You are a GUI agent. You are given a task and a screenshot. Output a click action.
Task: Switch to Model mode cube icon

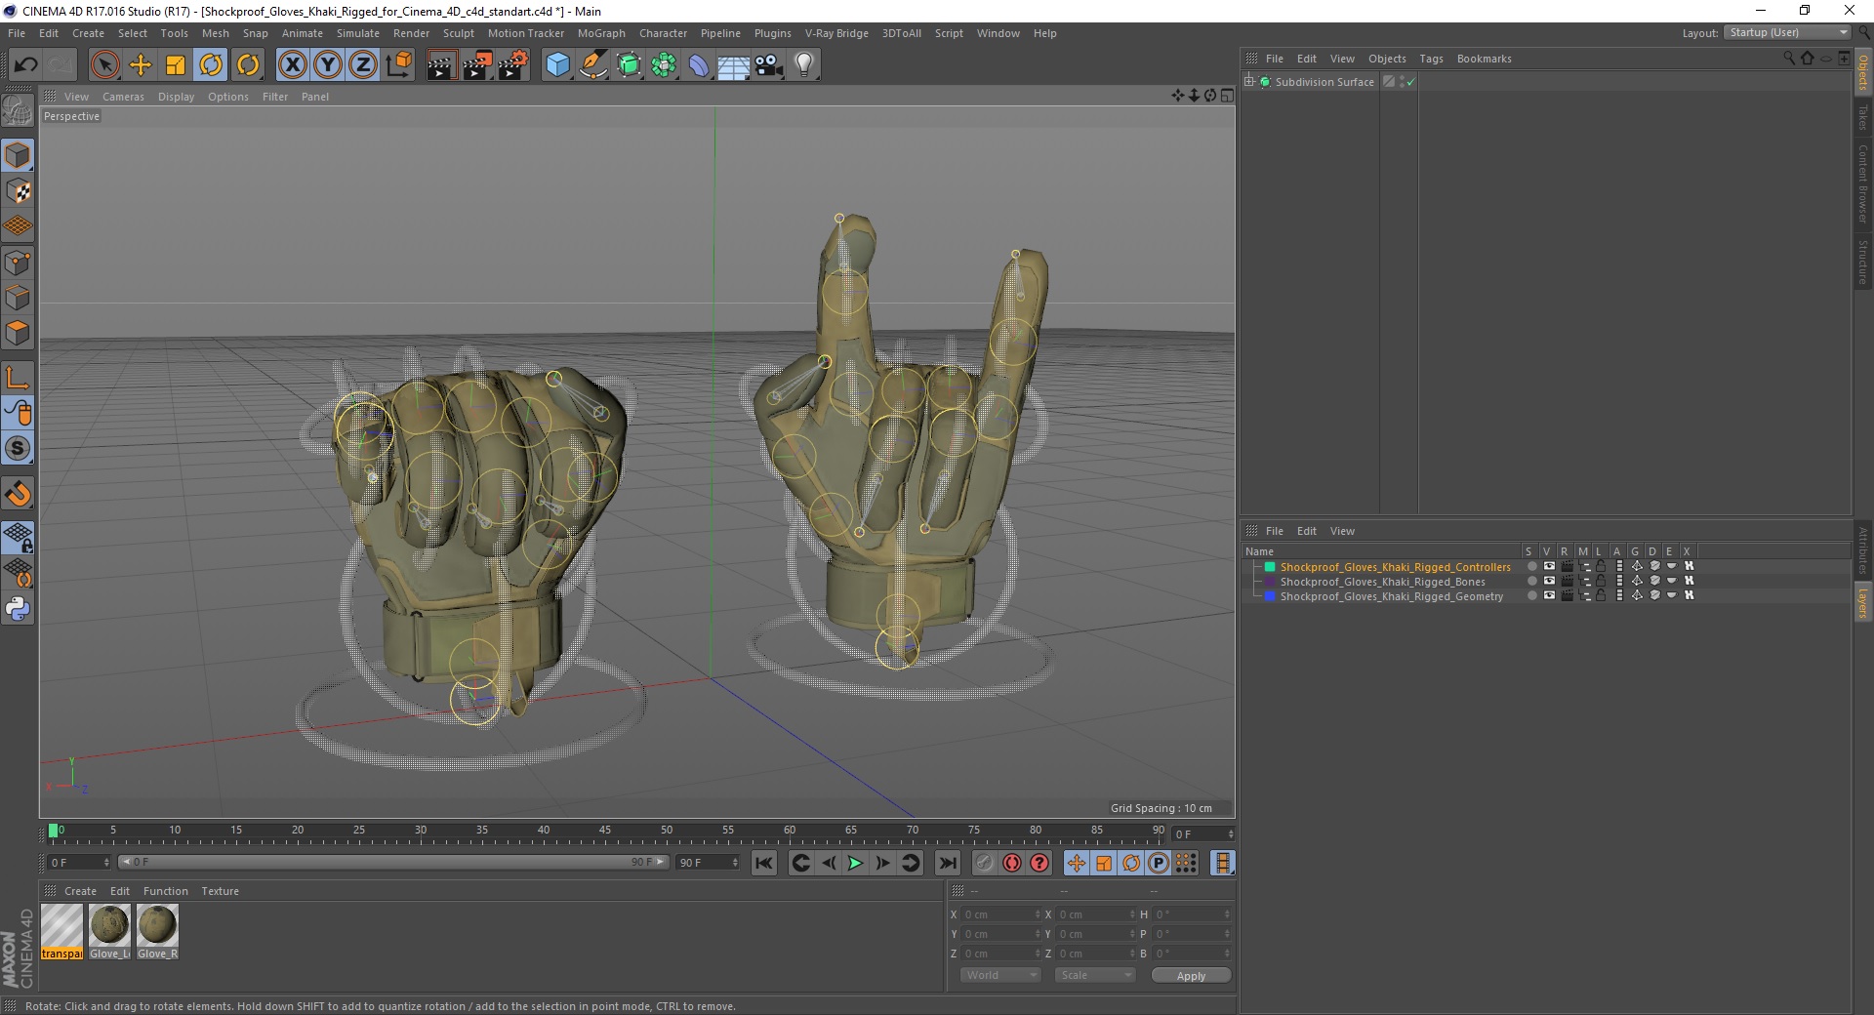tap(18, 155)
